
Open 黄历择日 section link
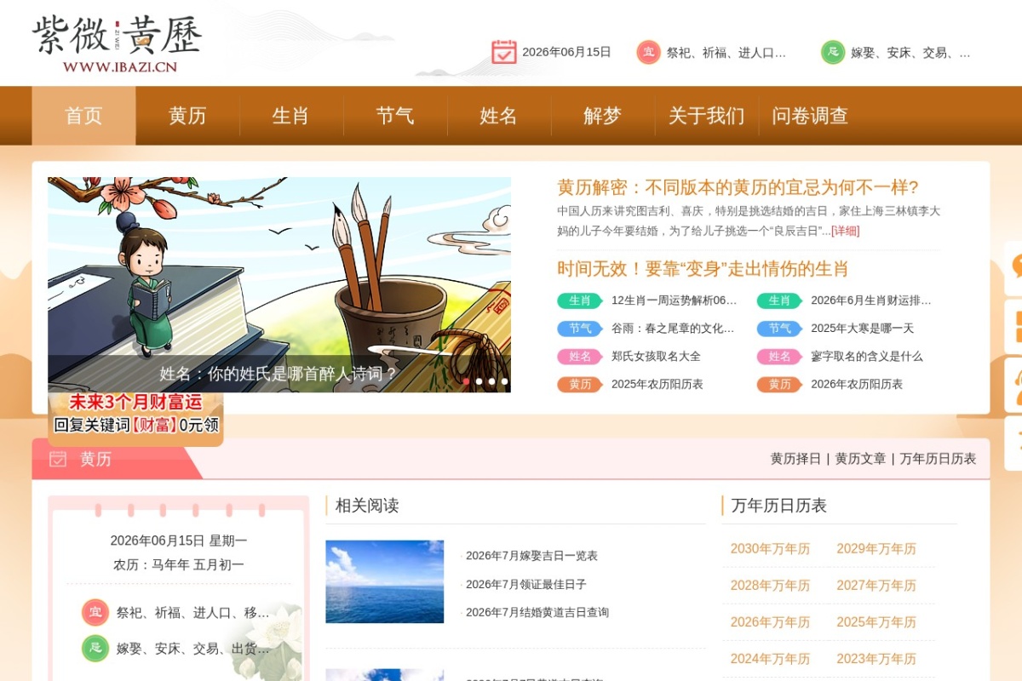point(795,459)
